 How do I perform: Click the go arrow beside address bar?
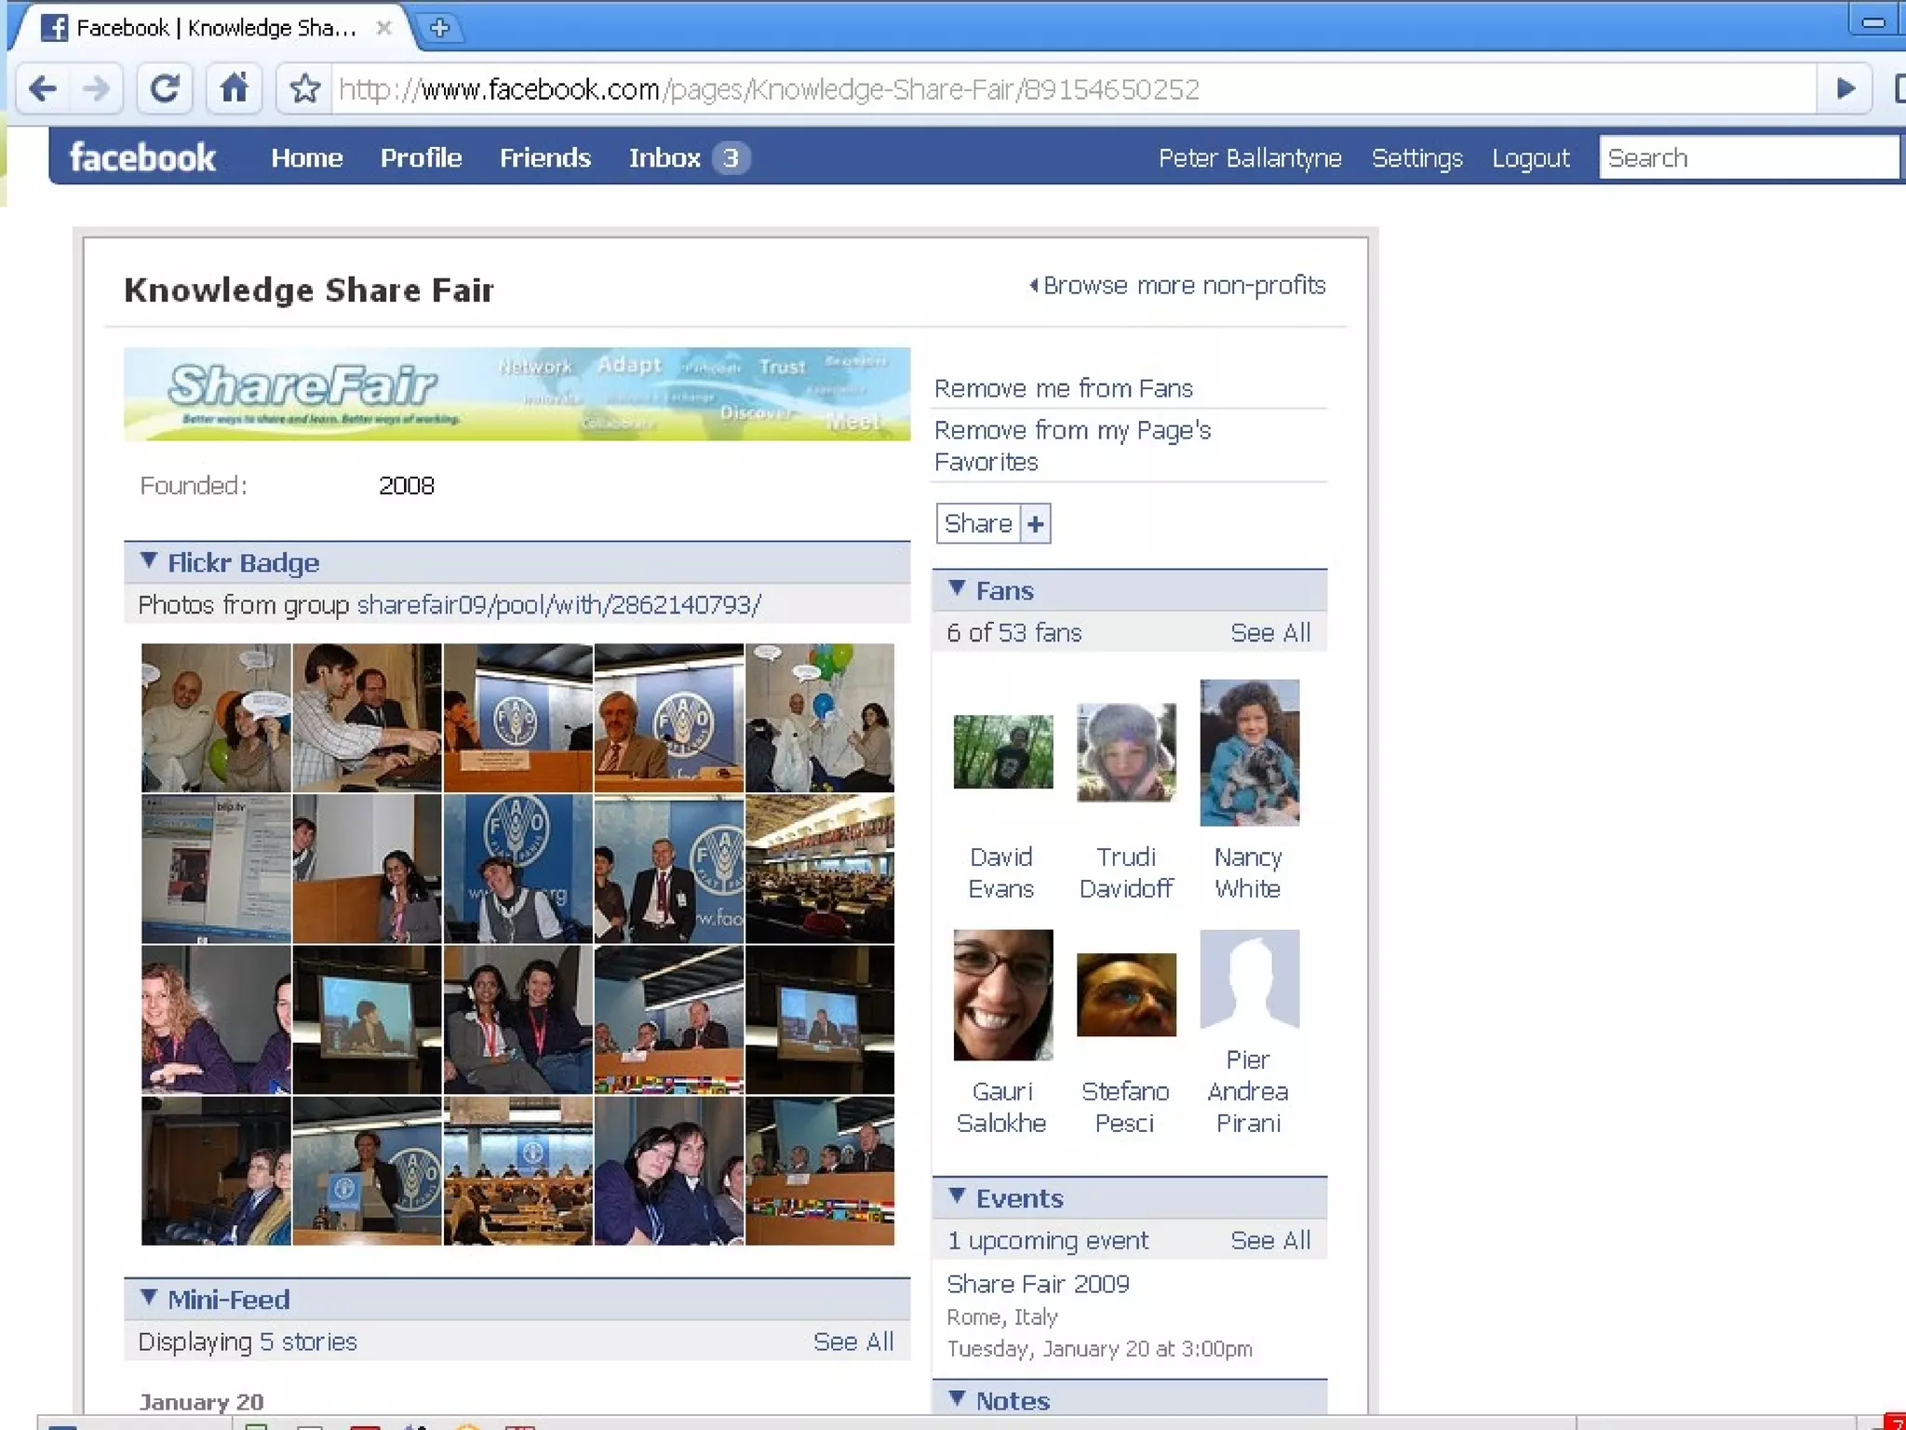pyautogui.click(x=1845, y=89)
